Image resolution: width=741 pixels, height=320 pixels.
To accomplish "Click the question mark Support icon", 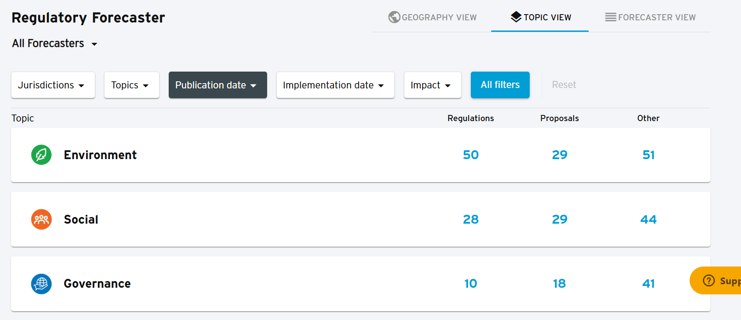I will click(709, 280).
